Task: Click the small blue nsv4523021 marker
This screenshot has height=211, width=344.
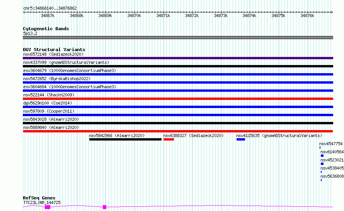Action: click(x=322, y=164)
